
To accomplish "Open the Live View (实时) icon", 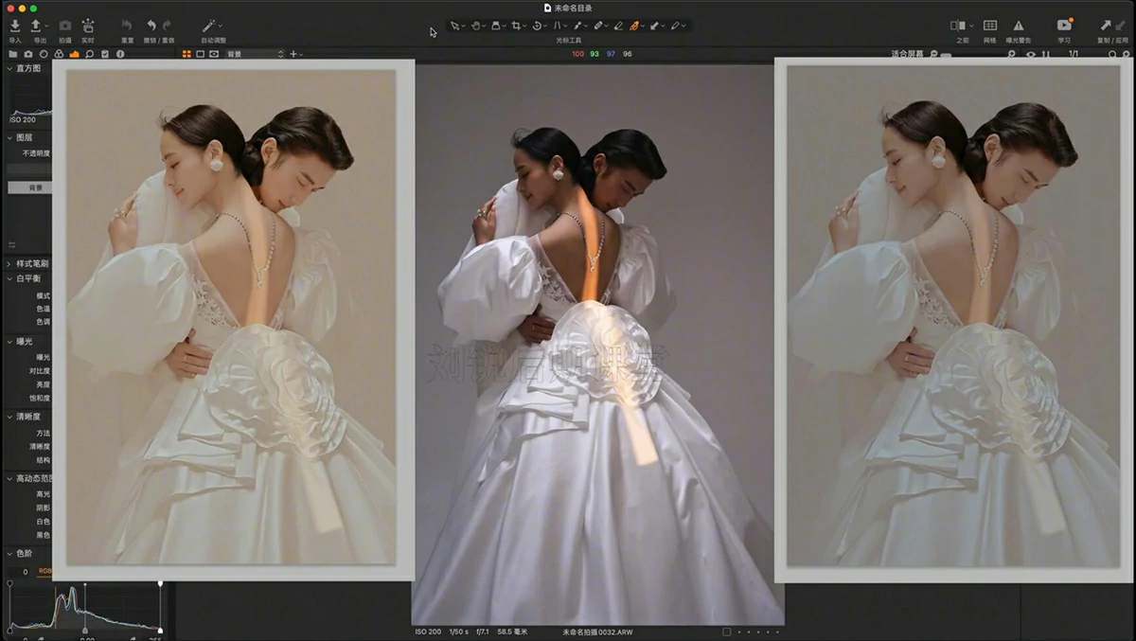I will click(88, 26).
